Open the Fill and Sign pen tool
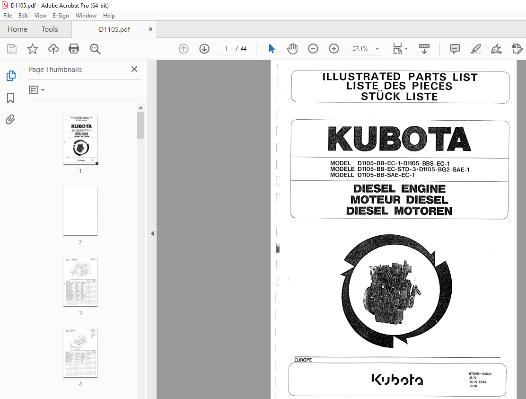This screenshot has height=399, width=526. pyautogui.click(x=497, y=49)
